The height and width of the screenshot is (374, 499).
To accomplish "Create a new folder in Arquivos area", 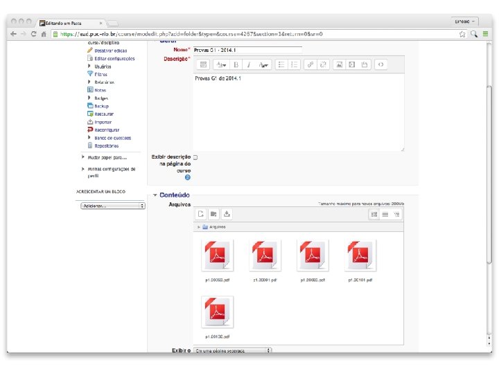I will coord(213,214).
